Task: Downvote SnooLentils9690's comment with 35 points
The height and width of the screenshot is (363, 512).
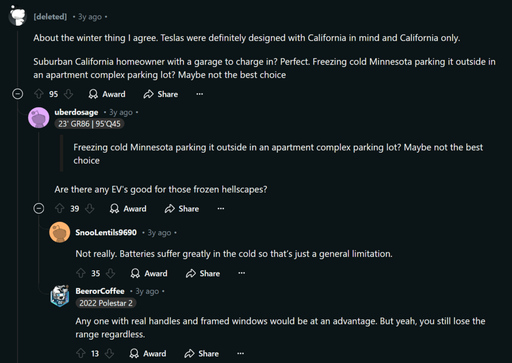Action: point(110,273)
